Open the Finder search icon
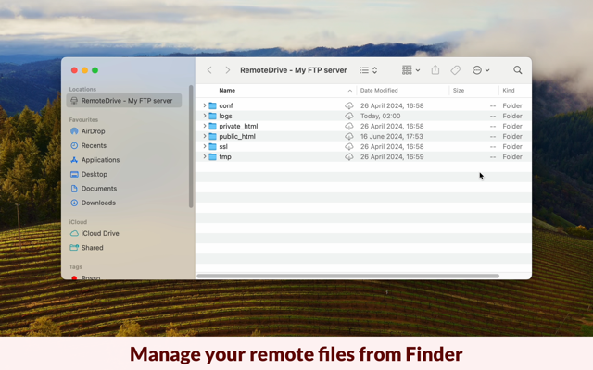This screenshot has height=370, width=593. (517, 70)
